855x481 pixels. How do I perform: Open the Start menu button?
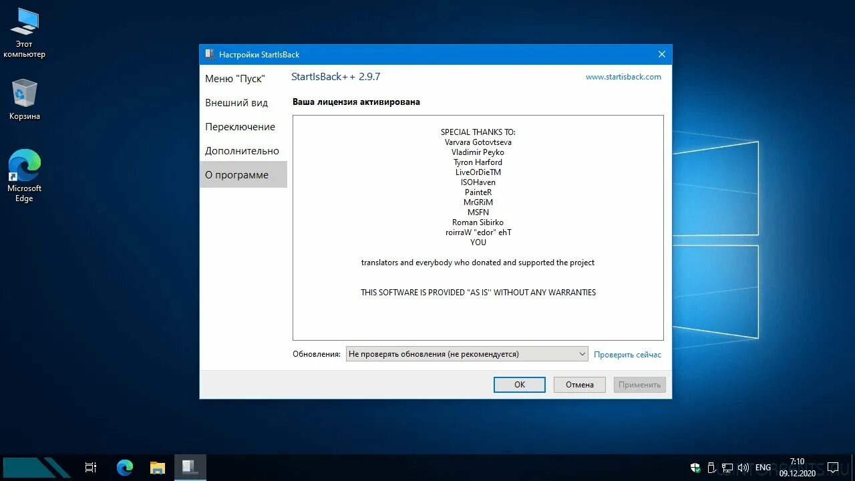37,468
